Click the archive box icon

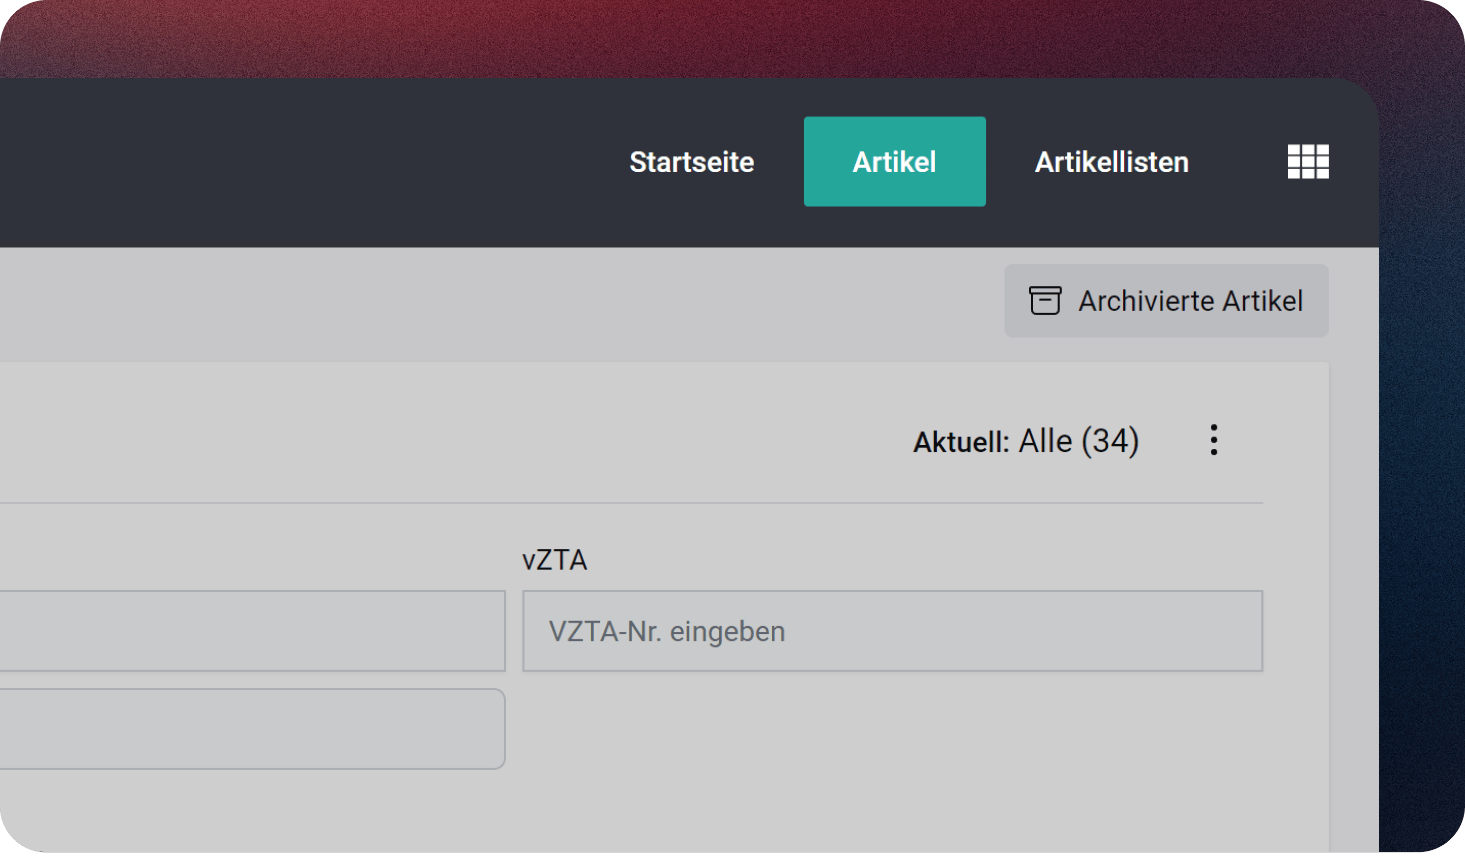(x=1045, y=300)
